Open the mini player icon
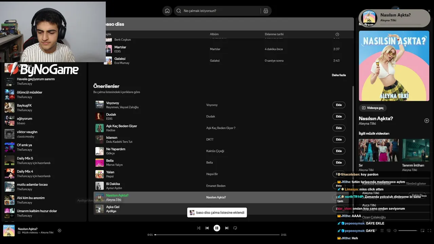This screenshot has height=244, width=434. (422, 230)
